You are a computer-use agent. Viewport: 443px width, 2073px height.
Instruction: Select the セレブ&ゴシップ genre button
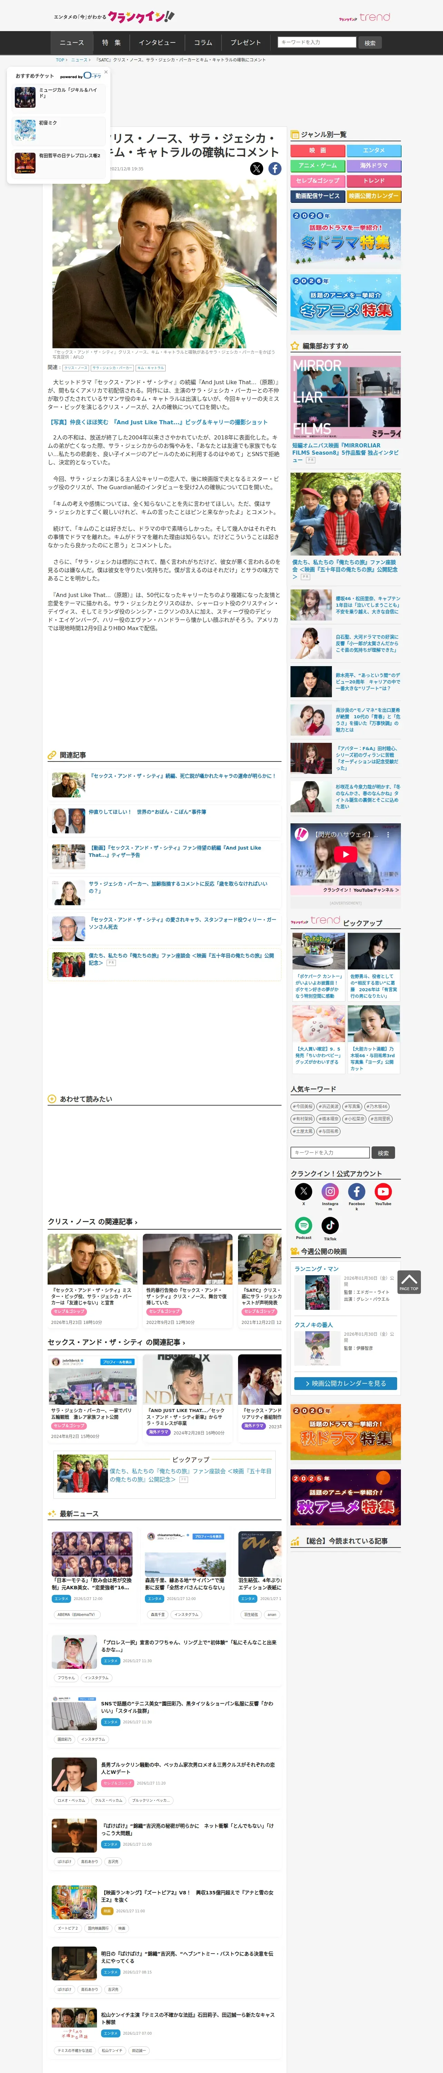317,181
